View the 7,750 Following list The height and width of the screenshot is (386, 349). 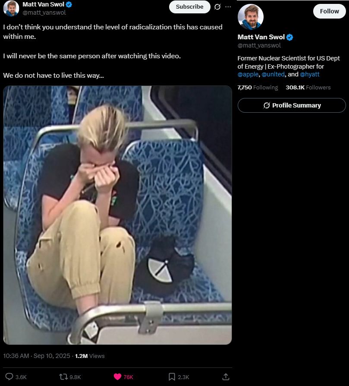(258, 87)
